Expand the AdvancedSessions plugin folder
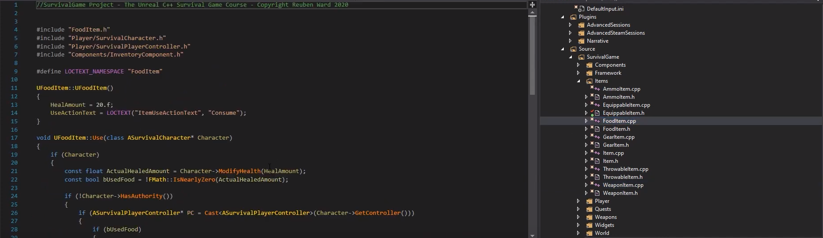823x238 pixels. point(570,25)
